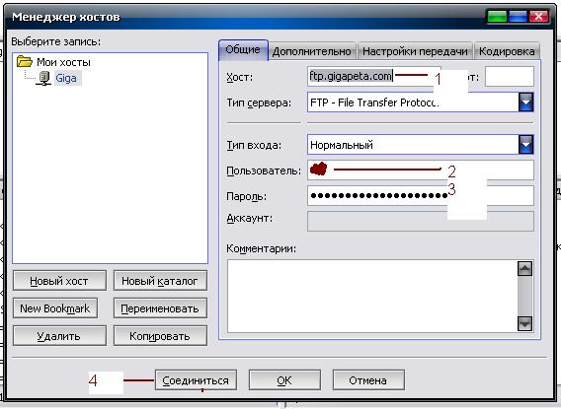The image size is (561, 409).
Task: Click the Соединиться button
Action: [196, 380]
